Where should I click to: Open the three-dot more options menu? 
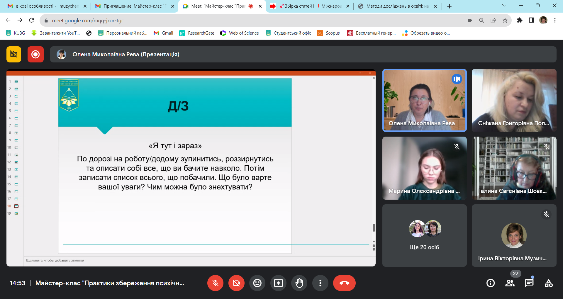[320, 283]
